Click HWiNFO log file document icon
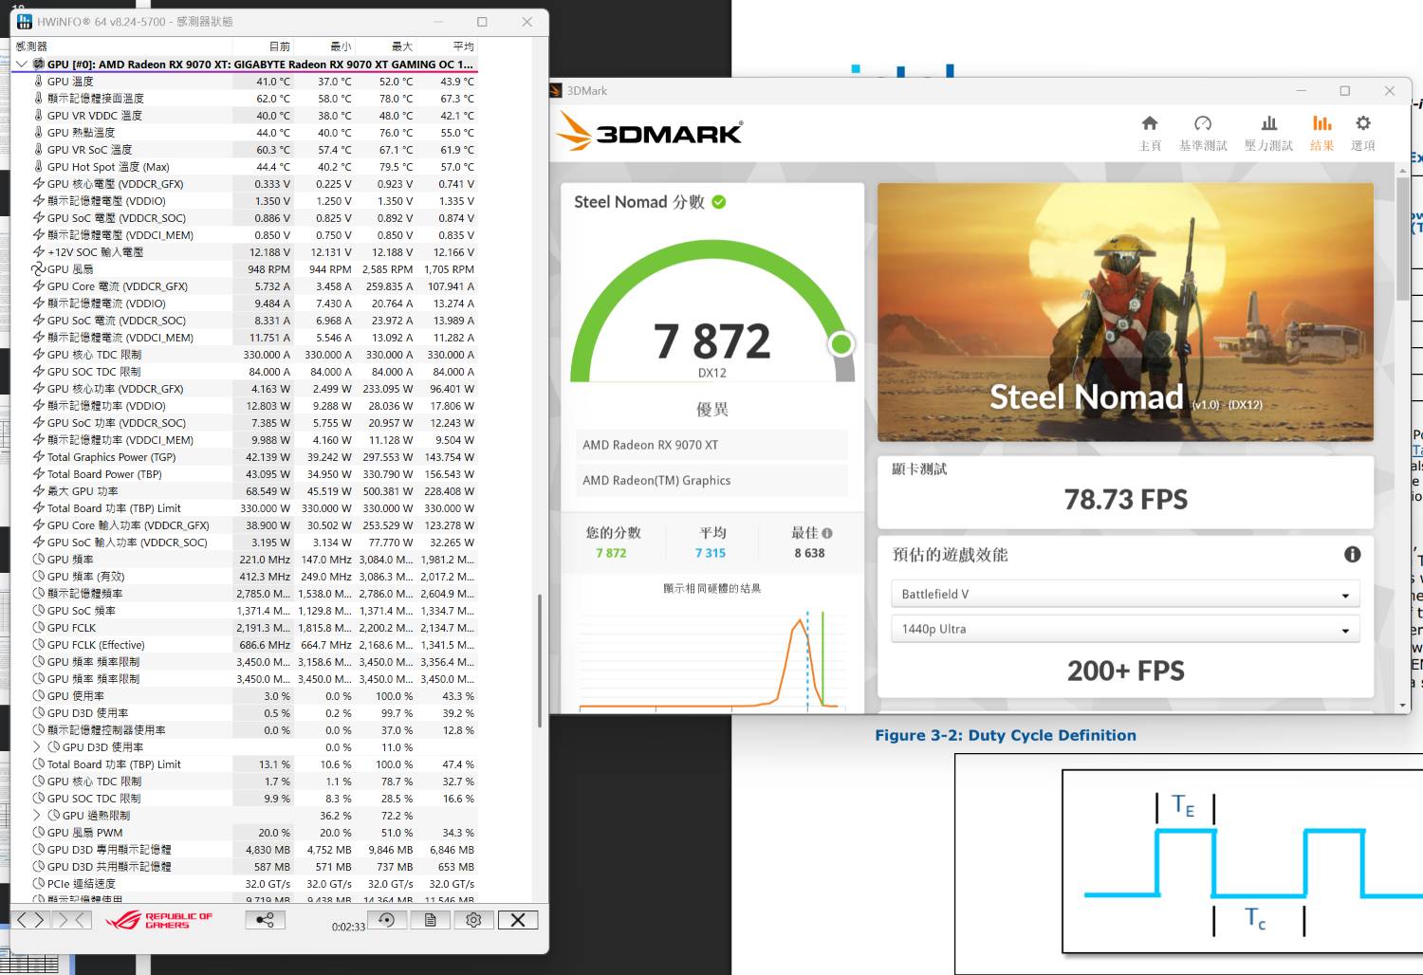This screenshot has height=975, width=1423. coord(430,920)
